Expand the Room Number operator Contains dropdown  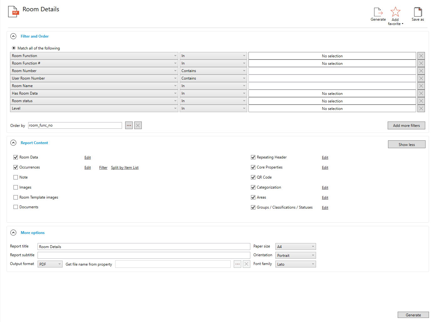tap(213, 71)
